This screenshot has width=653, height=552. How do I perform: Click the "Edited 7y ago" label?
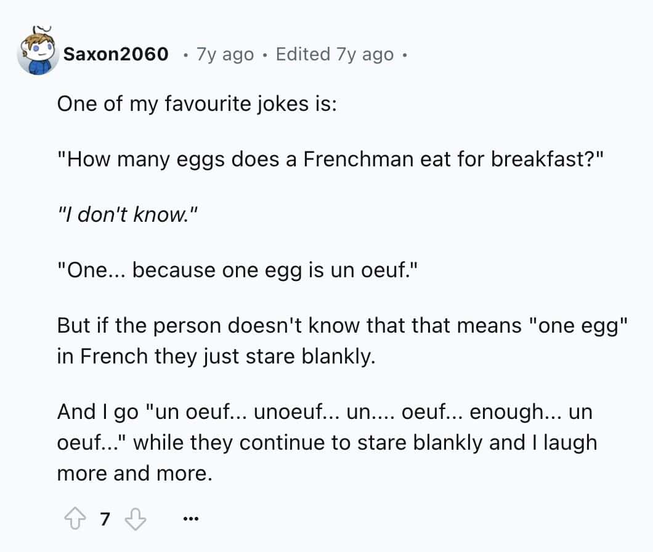tap(335, 54)
